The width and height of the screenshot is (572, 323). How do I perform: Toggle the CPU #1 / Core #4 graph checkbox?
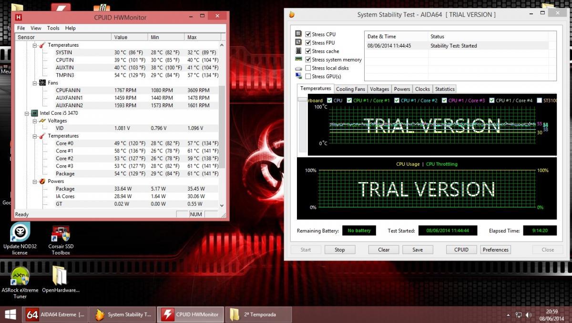tap(492, 101)
